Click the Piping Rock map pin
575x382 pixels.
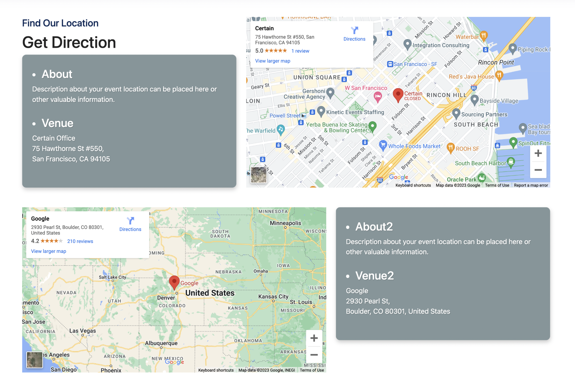click(513, 48)
